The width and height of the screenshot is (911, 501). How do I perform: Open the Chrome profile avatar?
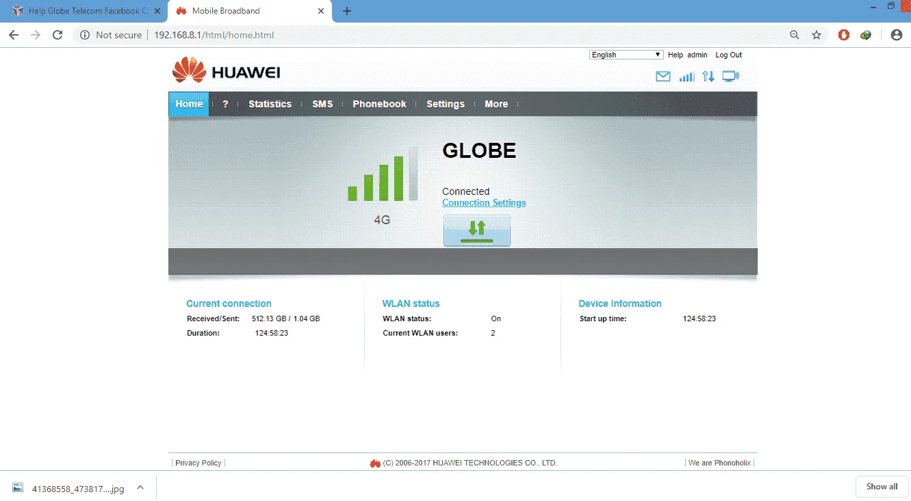[x=897, y=35]
